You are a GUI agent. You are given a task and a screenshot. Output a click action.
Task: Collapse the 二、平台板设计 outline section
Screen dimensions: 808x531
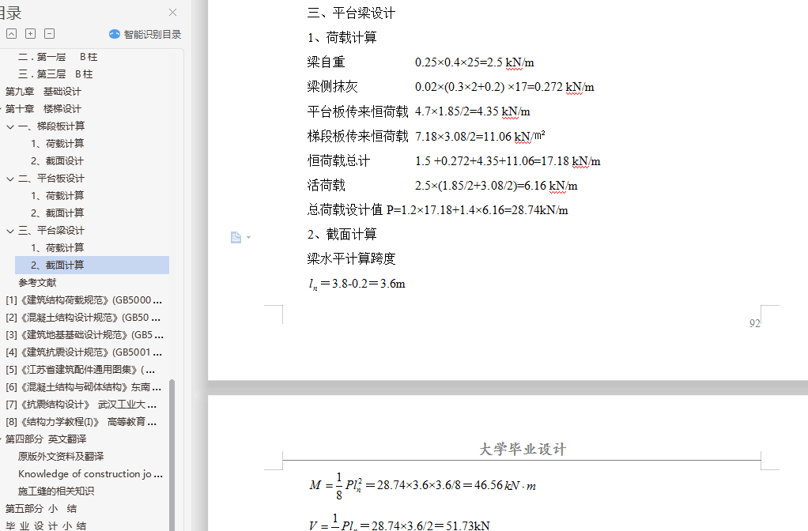10,179
